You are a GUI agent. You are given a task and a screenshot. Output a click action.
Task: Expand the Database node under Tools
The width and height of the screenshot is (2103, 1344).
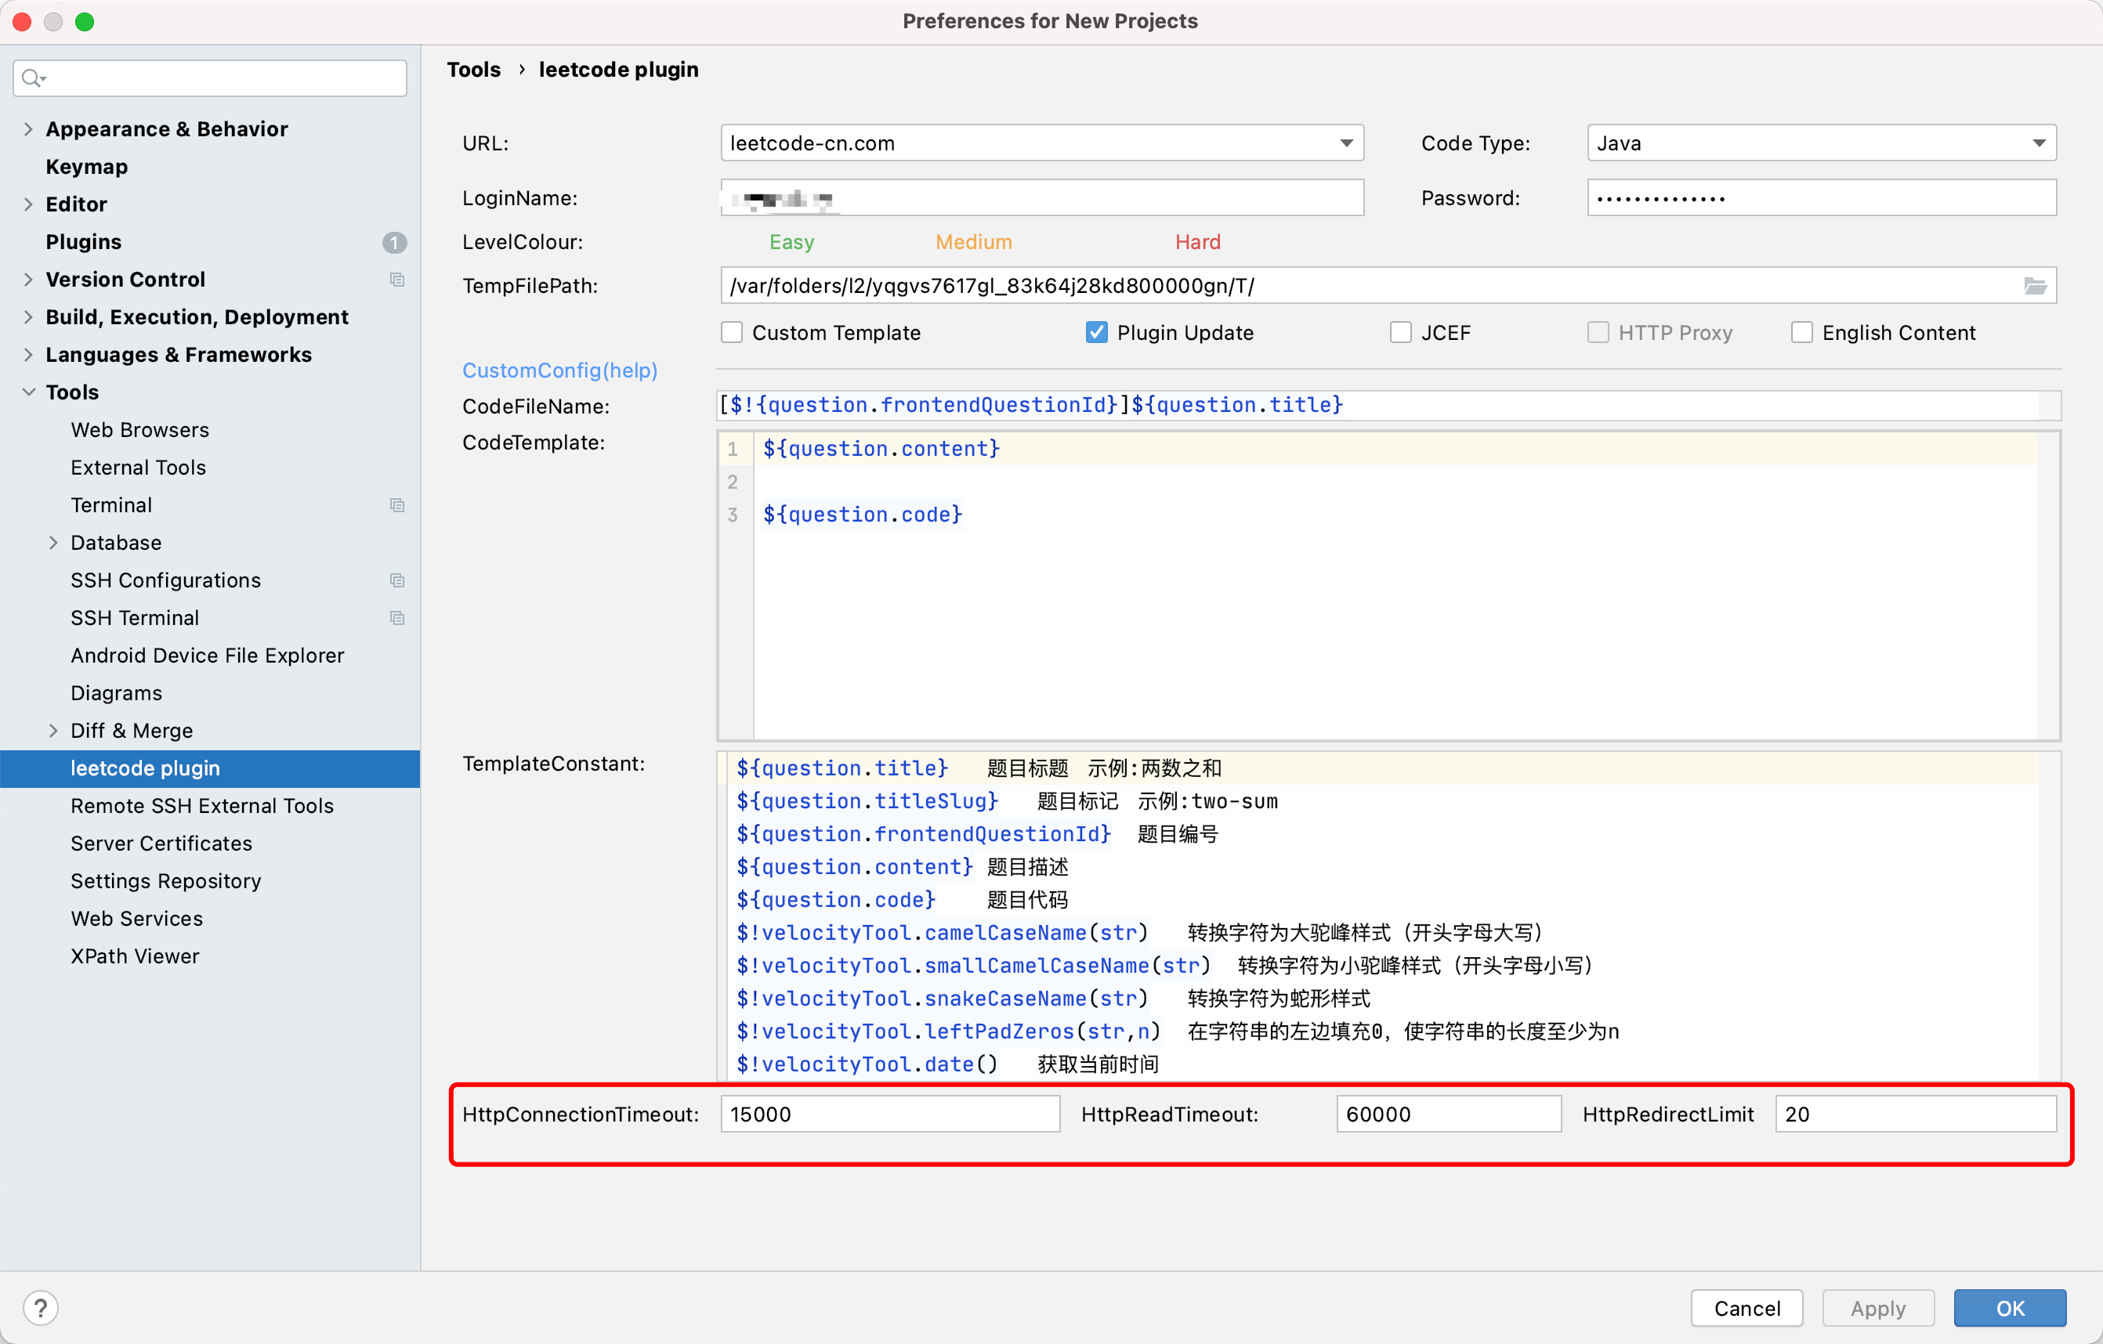[x=53, y=543]
